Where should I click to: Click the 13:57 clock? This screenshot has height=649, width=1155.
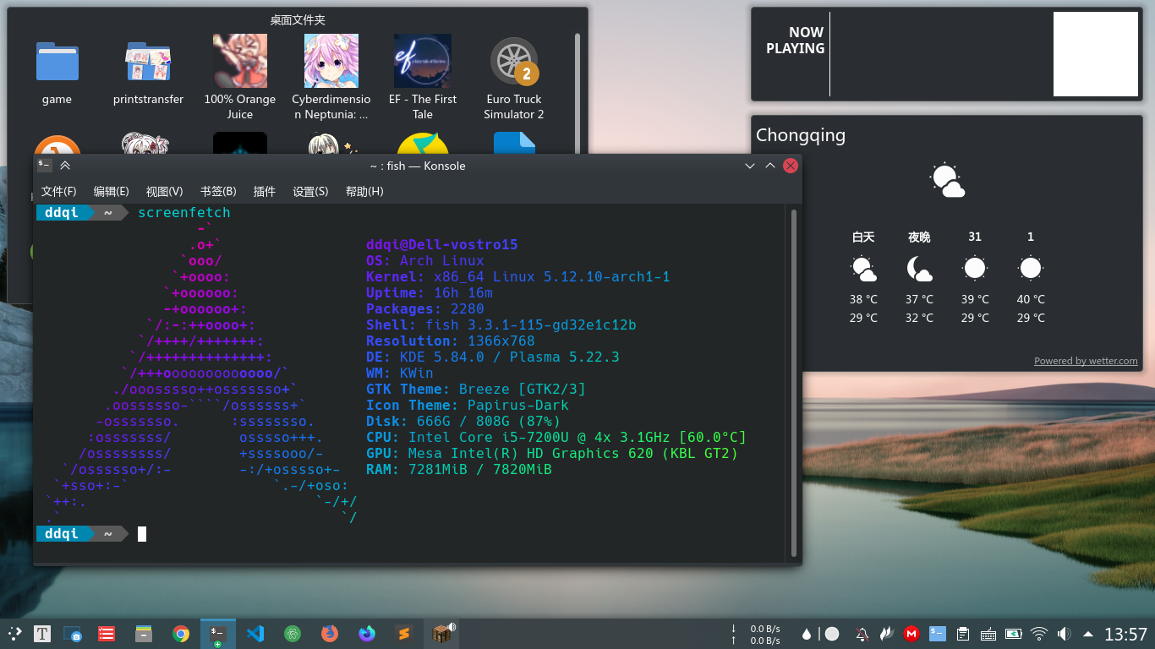point(1125,634)
